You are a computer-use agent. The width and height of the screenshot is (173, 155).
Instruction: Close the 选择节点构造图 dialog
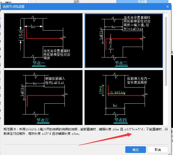(x=168, y=7)
